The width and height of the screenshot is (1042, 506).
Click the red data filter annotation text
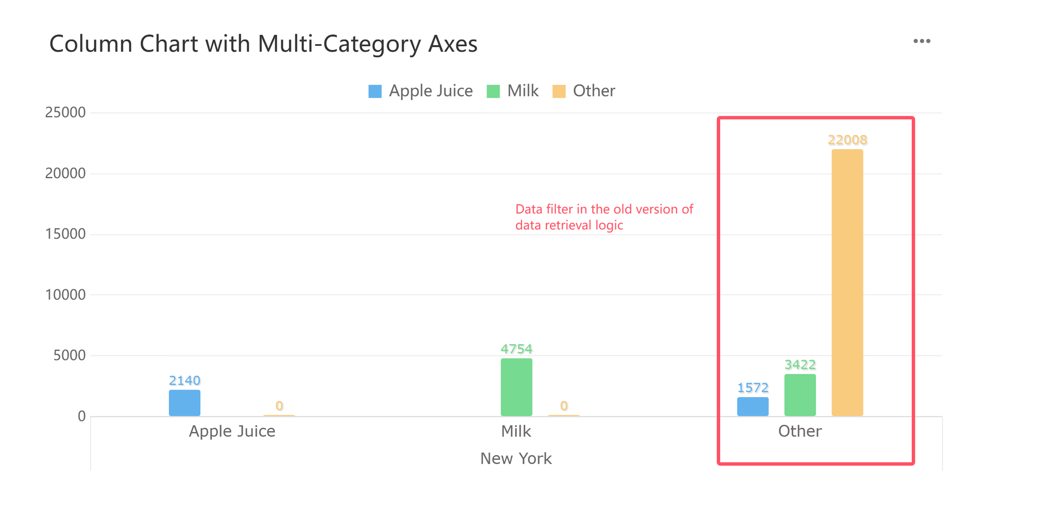604,217
